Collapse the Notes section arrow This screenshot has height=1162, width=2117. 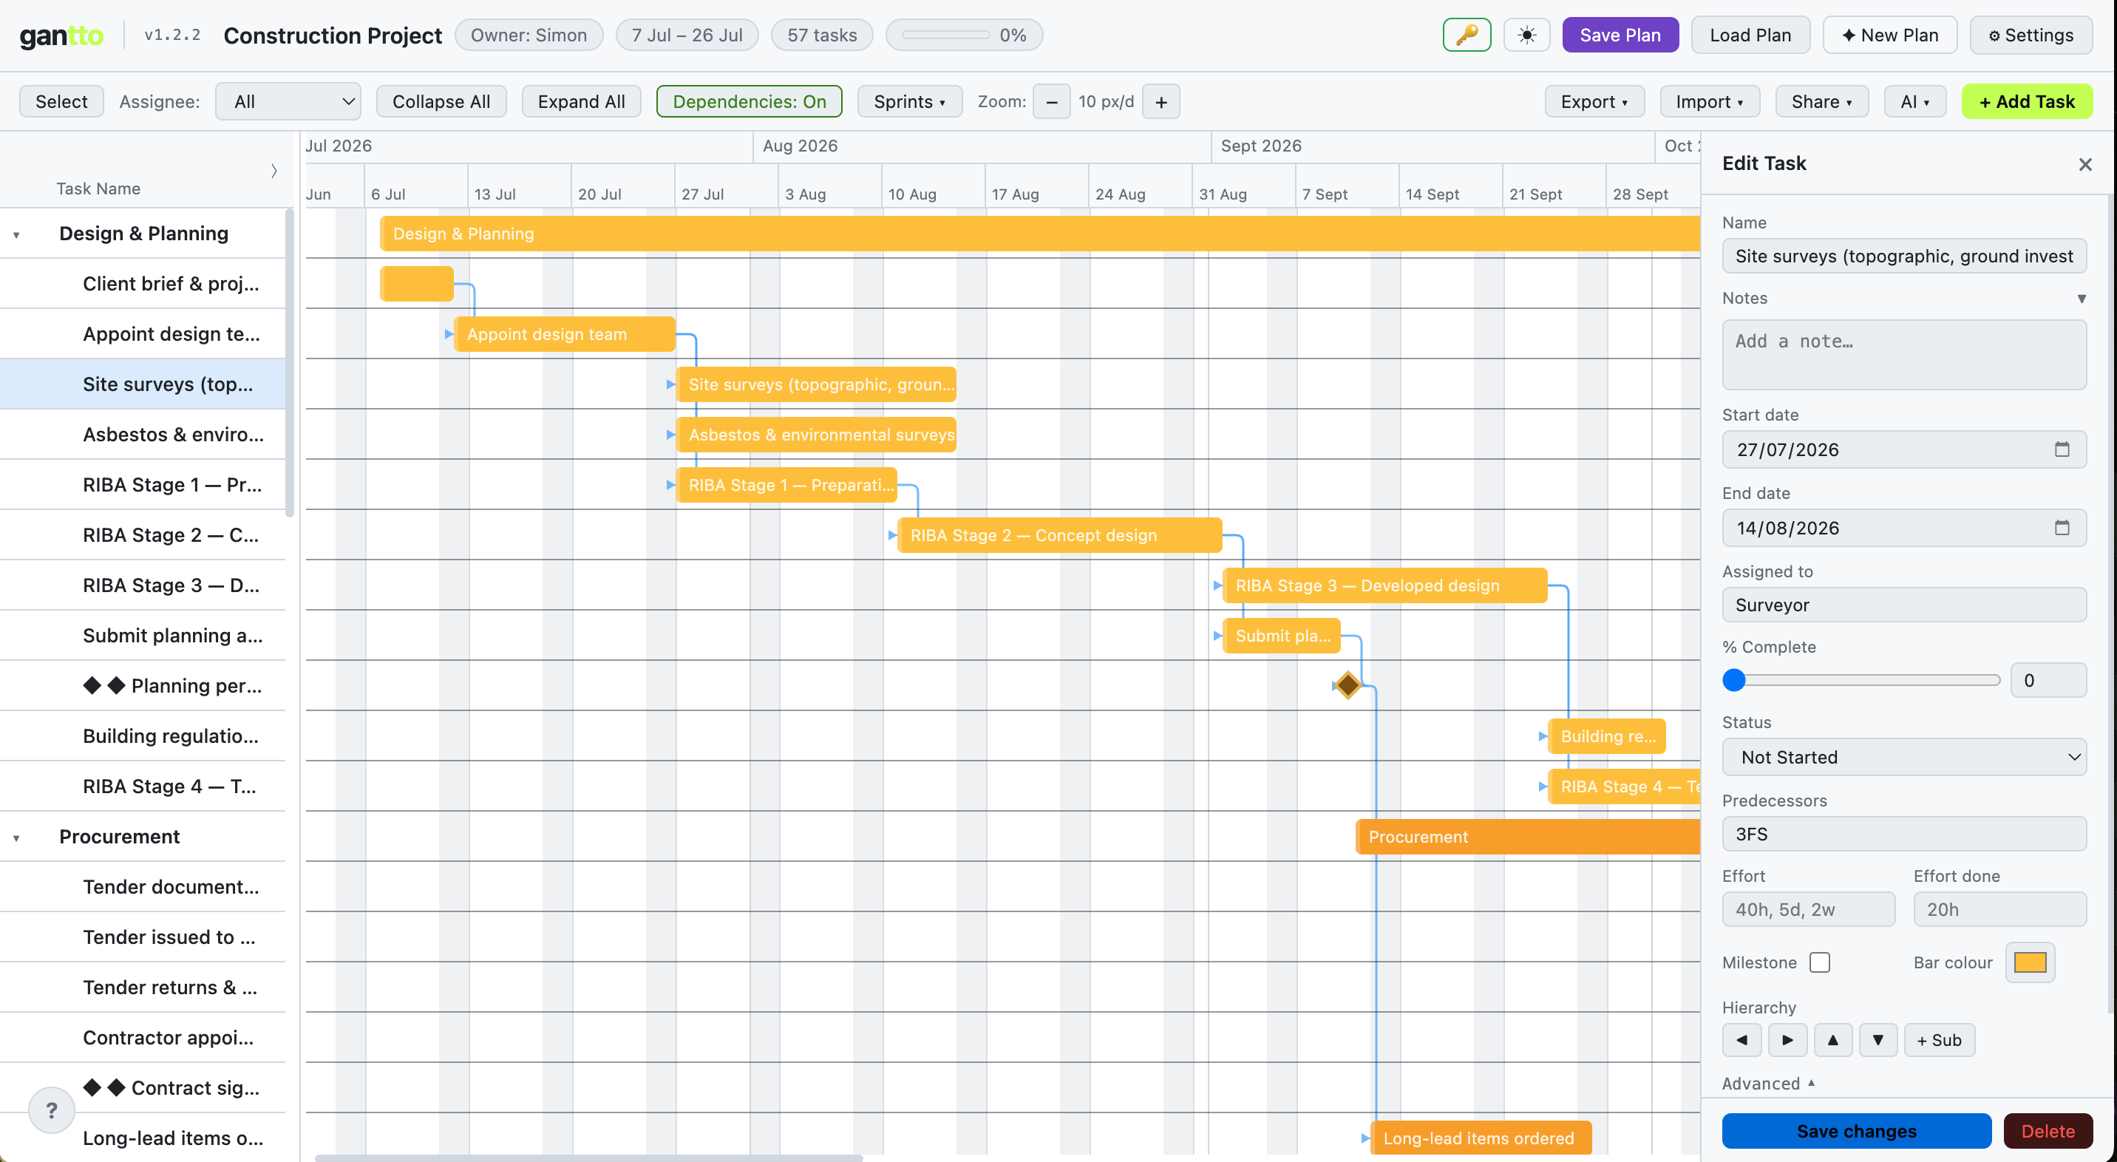2082,299
